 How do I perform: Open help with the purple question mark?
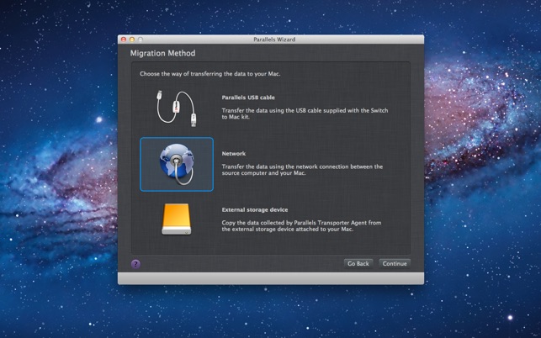135,264
